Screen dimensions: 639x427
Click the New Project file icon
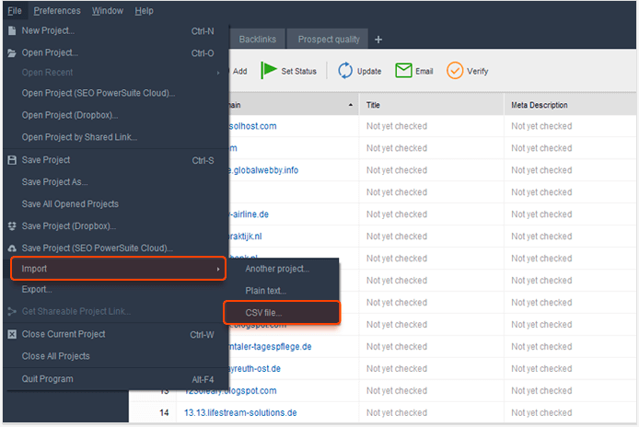[12, 30]
